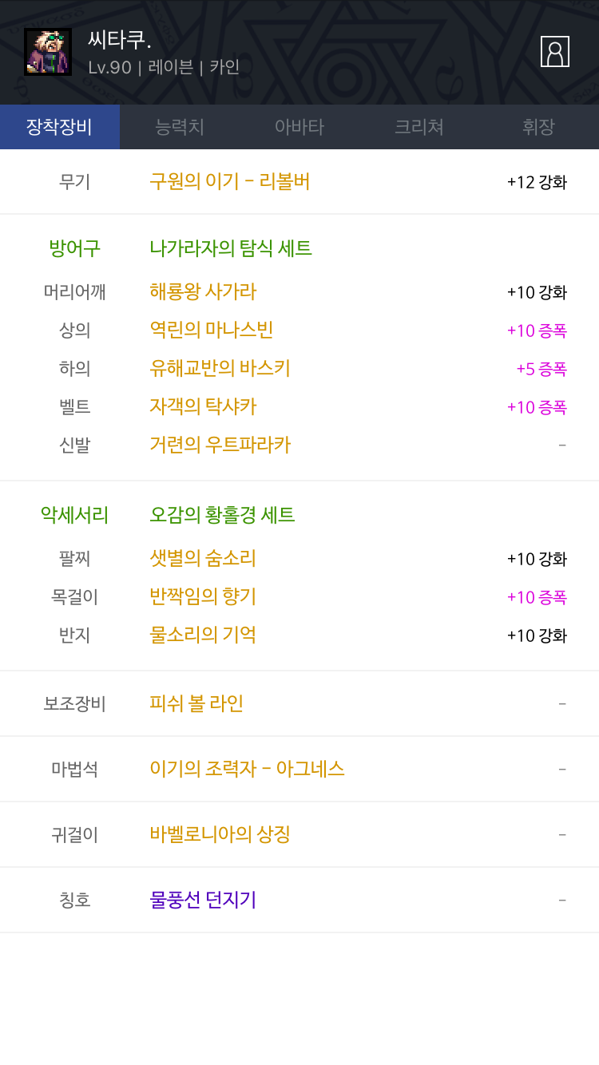599x1065 pixels.
Task: Open the 능력치 tab
Action: pyautogui.click(x=180, y=127)
